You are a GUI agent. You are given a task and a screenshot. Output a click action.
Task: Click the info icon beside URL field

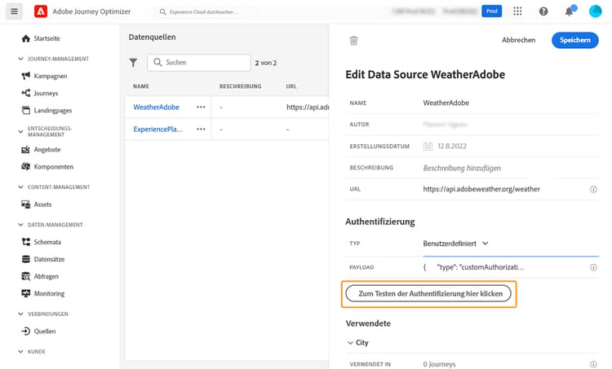pyautogui.click(x=593, y=189)
